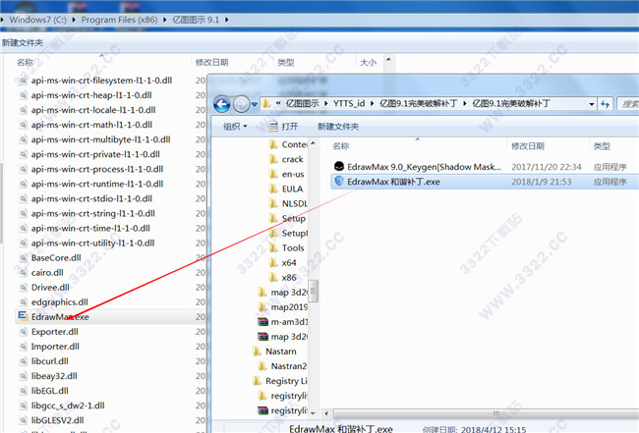Viewport: 639px width, 433px height.
Task: Click the tree pane scroll up arrow
Action: (313, 143)
